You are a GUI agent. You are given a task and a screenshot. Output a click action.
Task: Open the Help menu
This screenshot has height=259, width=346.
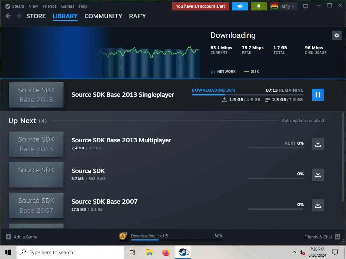[x=83, y=6]
